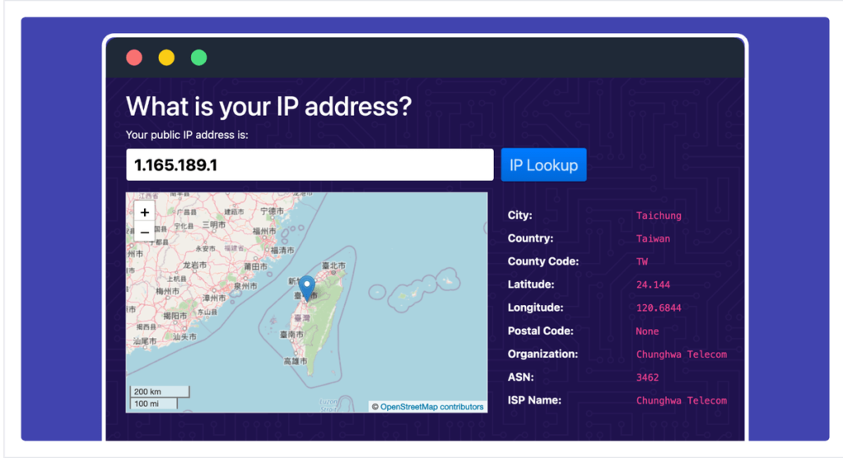Select the city value Taichung
This screenshot has width=843, height=458.
(x=659, y=215)
